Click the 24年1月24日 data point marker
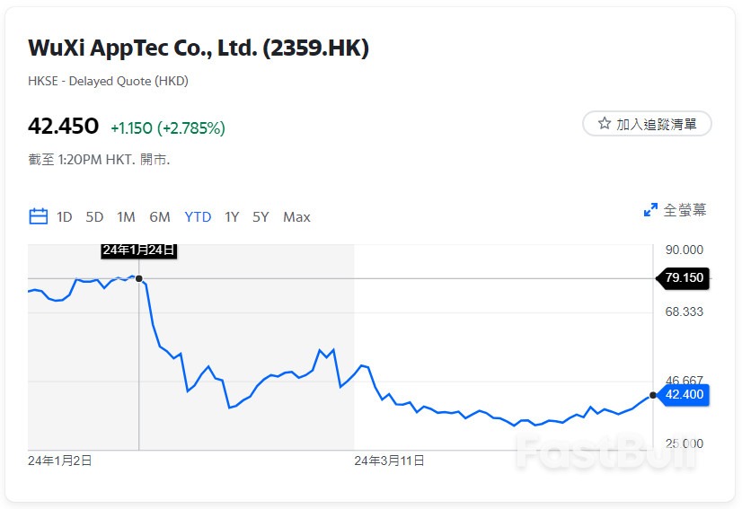 point(138,278)
